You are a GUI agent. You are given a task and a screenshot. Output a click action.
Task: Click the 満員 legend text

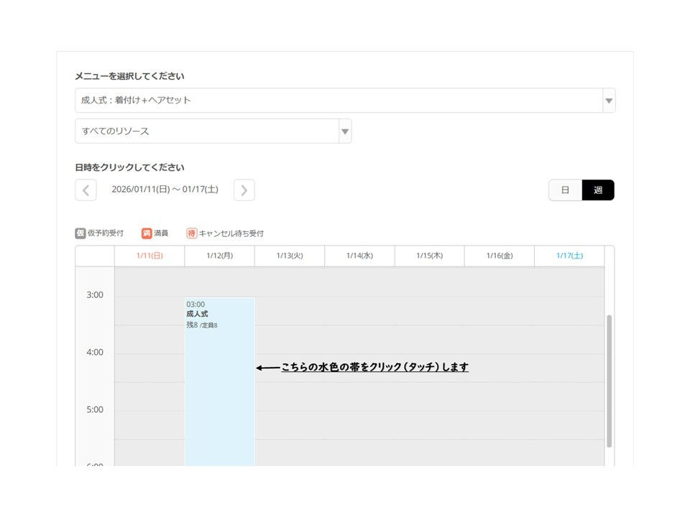point(161,233)
